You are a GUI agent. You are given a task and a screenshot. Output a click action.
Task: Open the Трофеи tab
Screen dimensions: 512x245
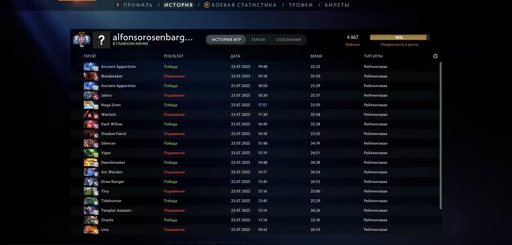(301, 5)
